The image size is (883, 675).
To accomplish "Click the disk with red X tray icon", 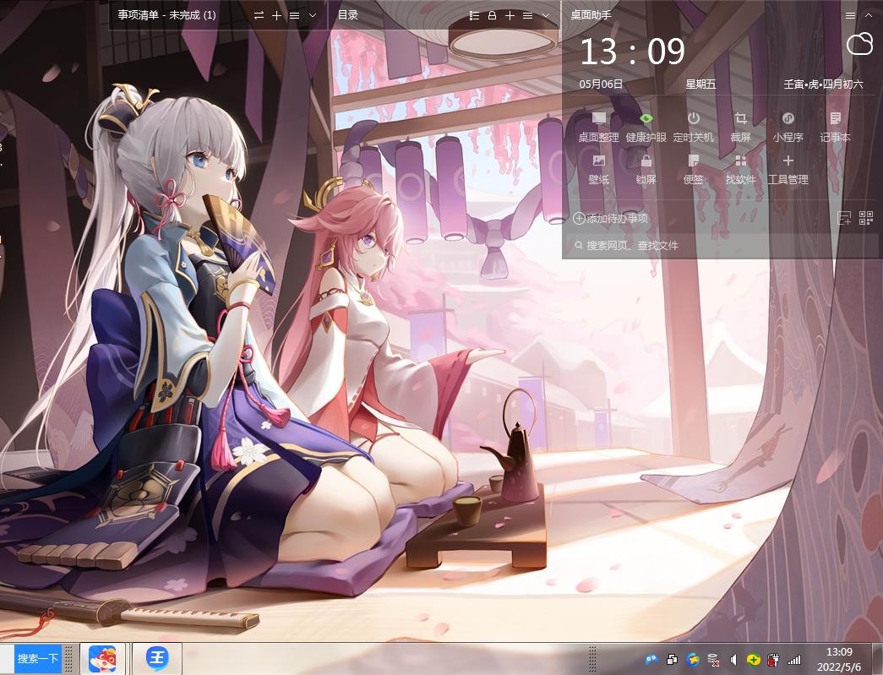I will pos(713,659).
